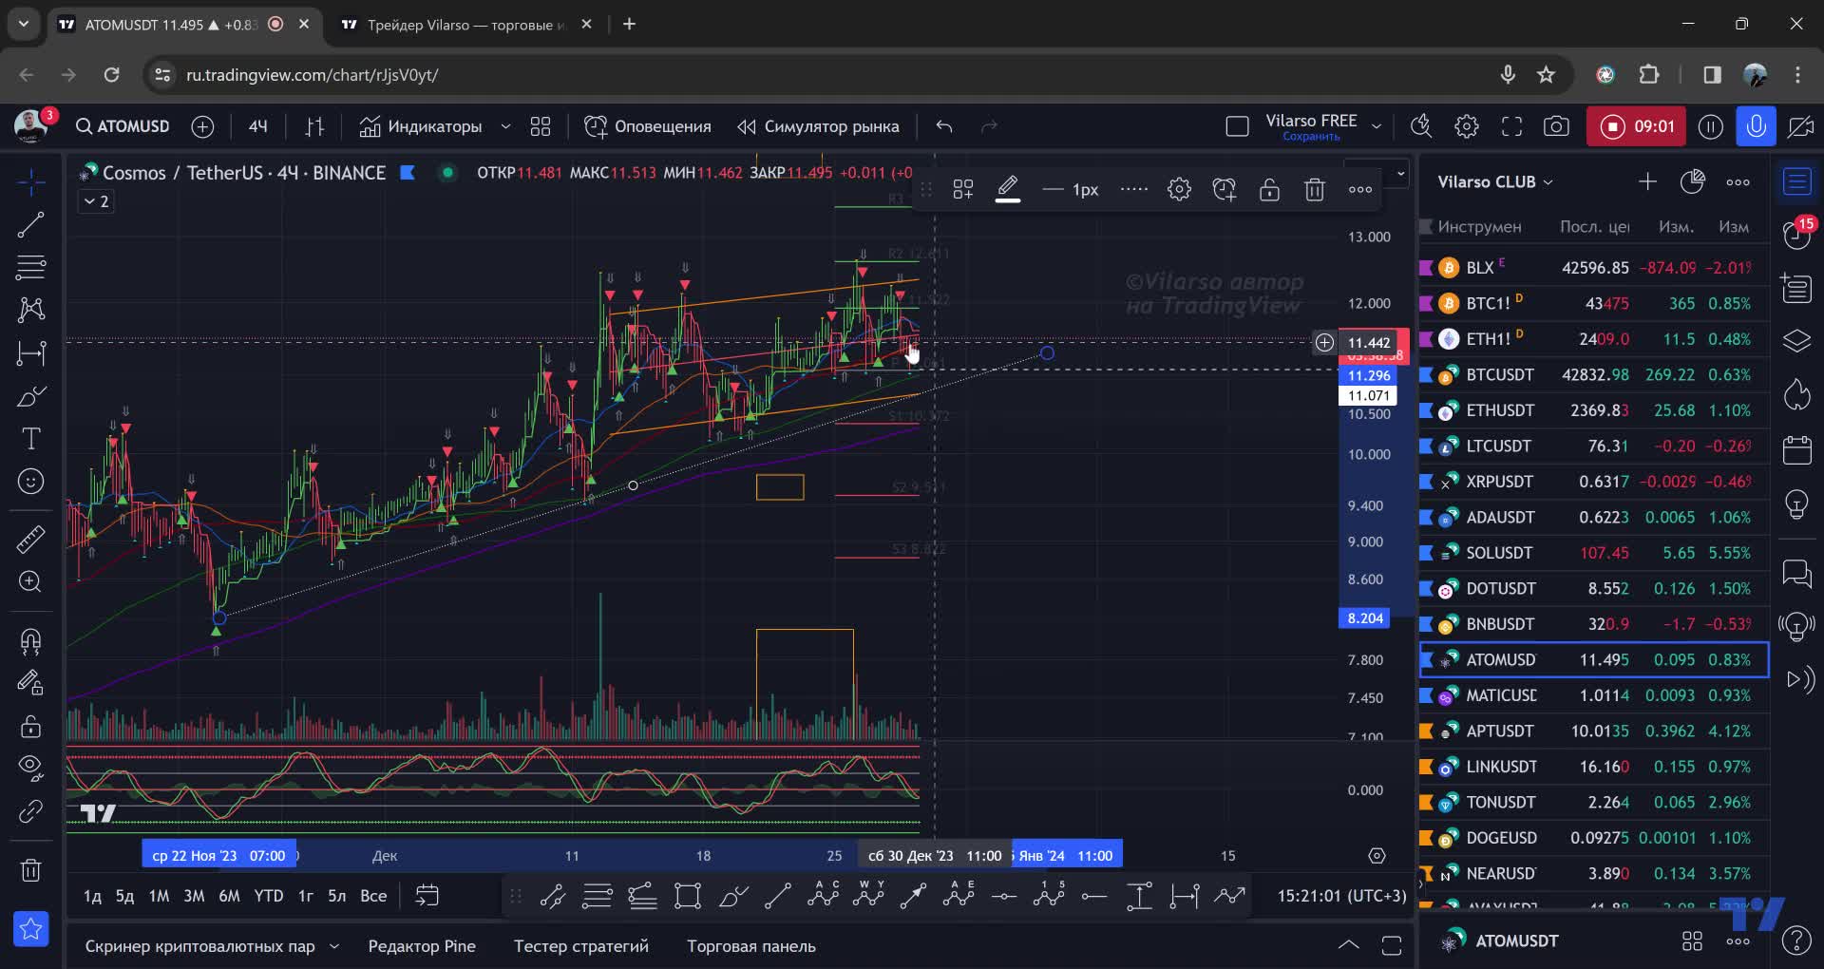Change the dotted line style
Image resolution: width=1824 pixels, height=969 pixels.
[1133, 189]
